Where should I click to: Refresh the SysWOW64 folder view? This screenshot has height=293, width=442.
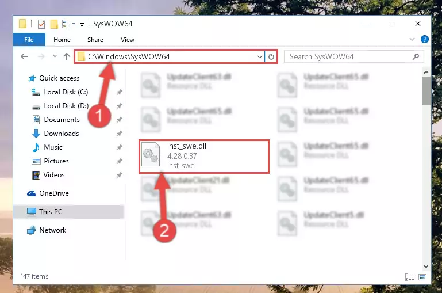(271, 57)
